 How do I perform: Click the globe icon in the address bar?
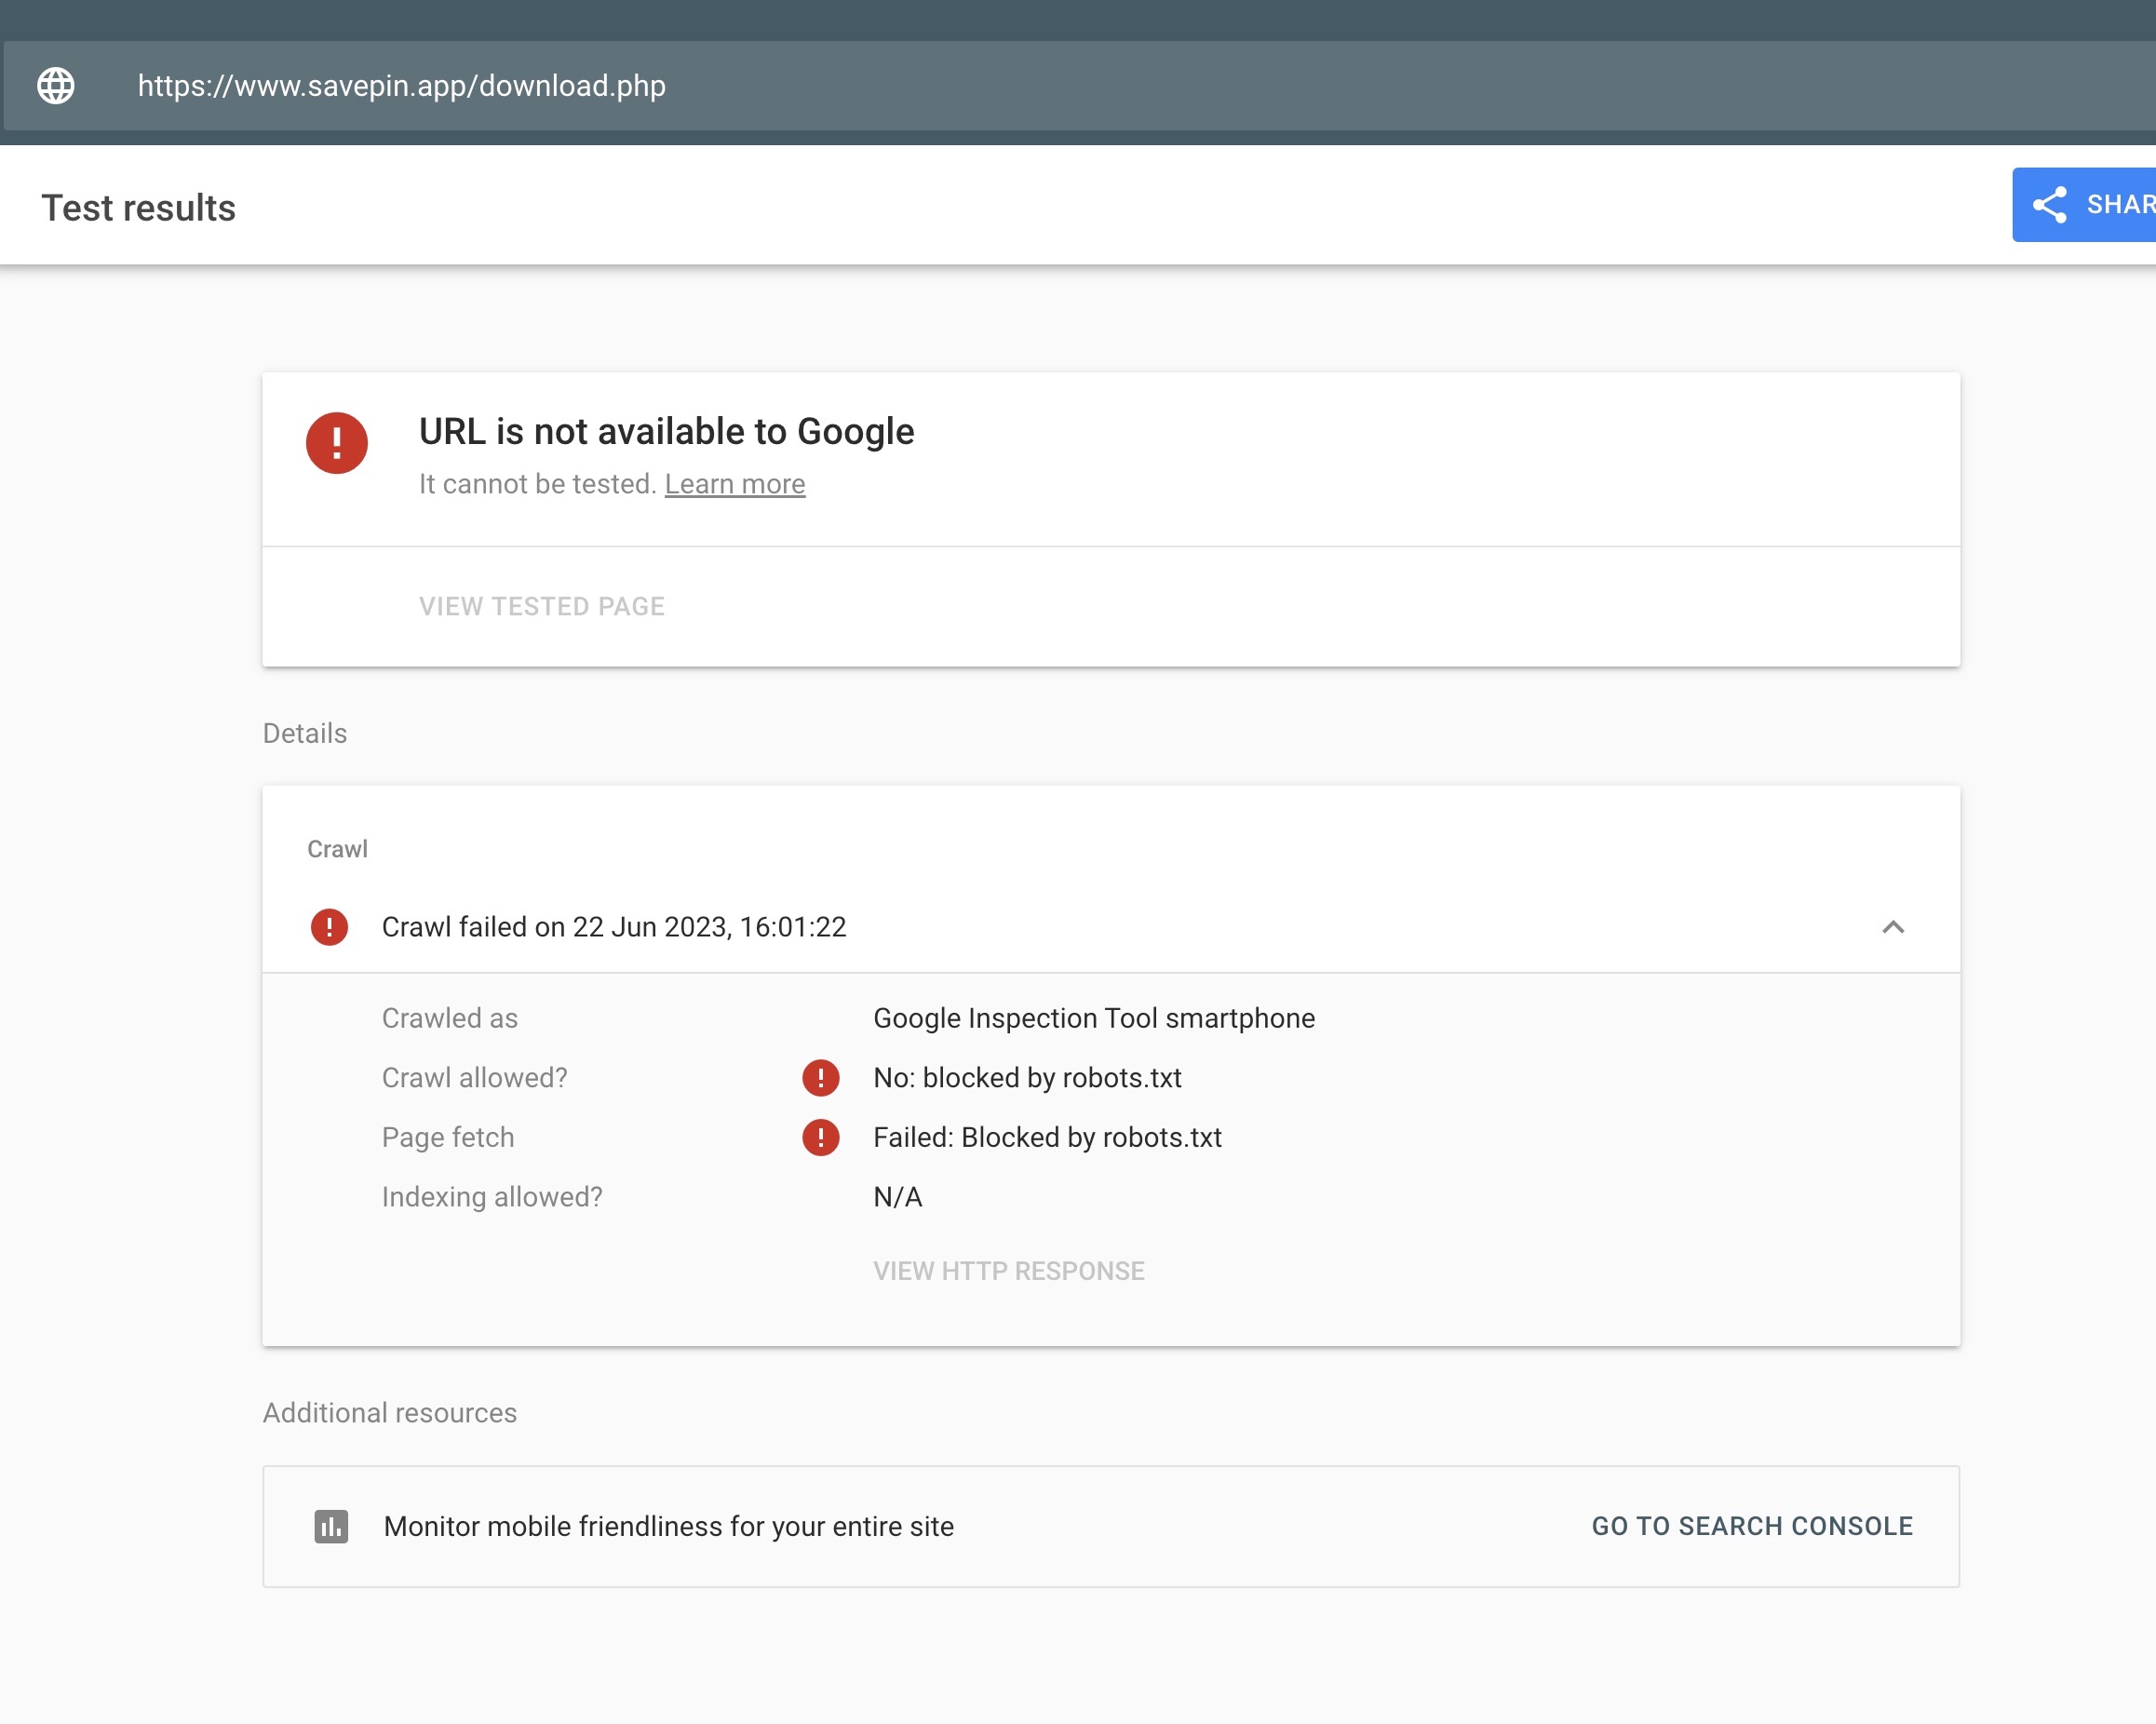(x=56, y=86)
